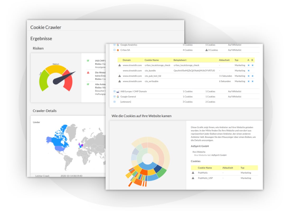
Task: Click column B cross on cto_pub_test_tld row
Action: [252, 76]
